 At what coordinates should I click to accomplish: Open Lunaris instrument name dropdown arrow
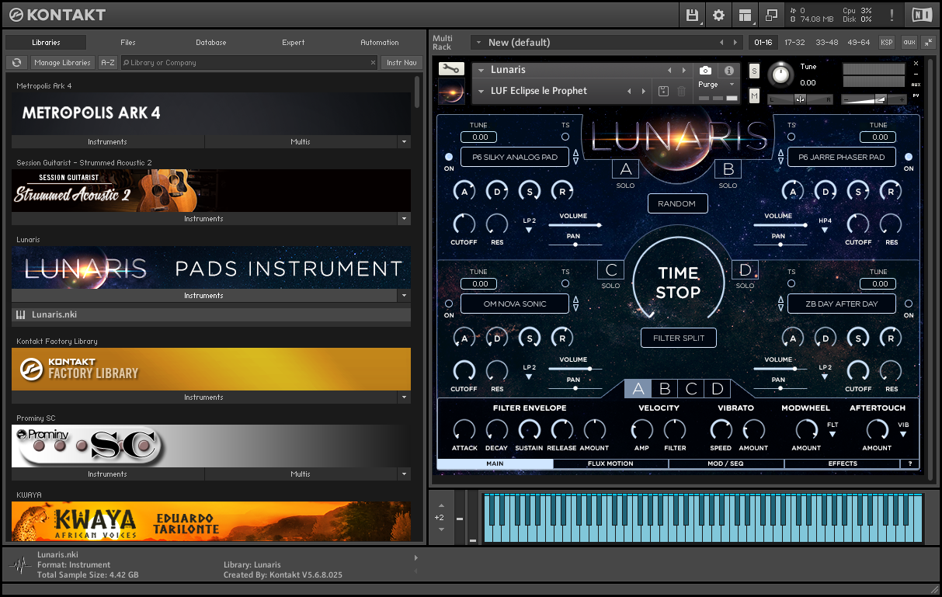click(x=481, y=70)
